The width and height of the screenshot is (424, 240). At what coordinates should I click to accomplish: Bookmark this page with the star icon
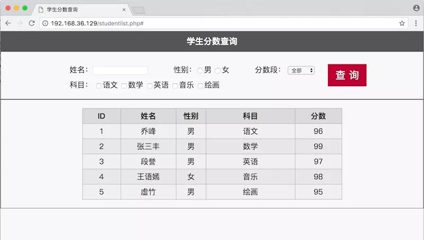[402, 23]
